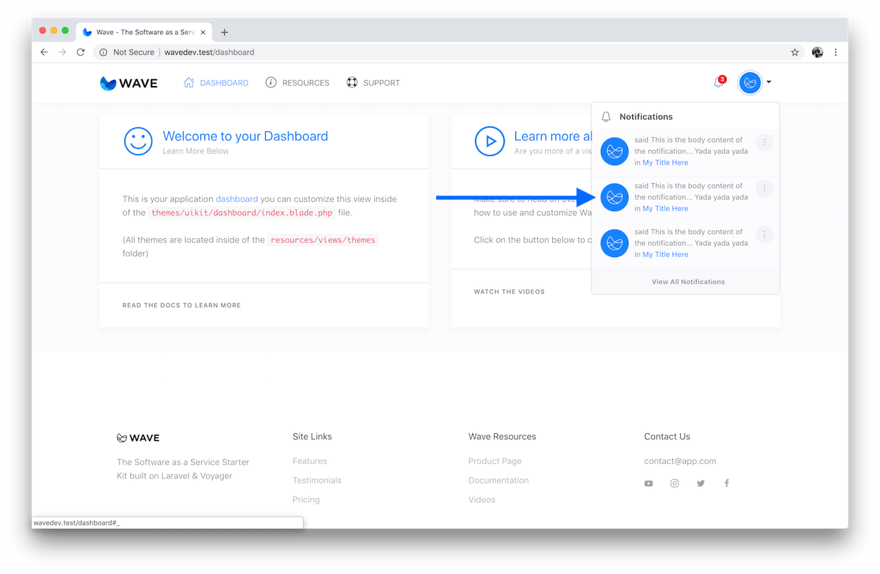This screenshot has width=880, height=574.
Task: Open options for second notification
Action: click(x=764, y=189)
